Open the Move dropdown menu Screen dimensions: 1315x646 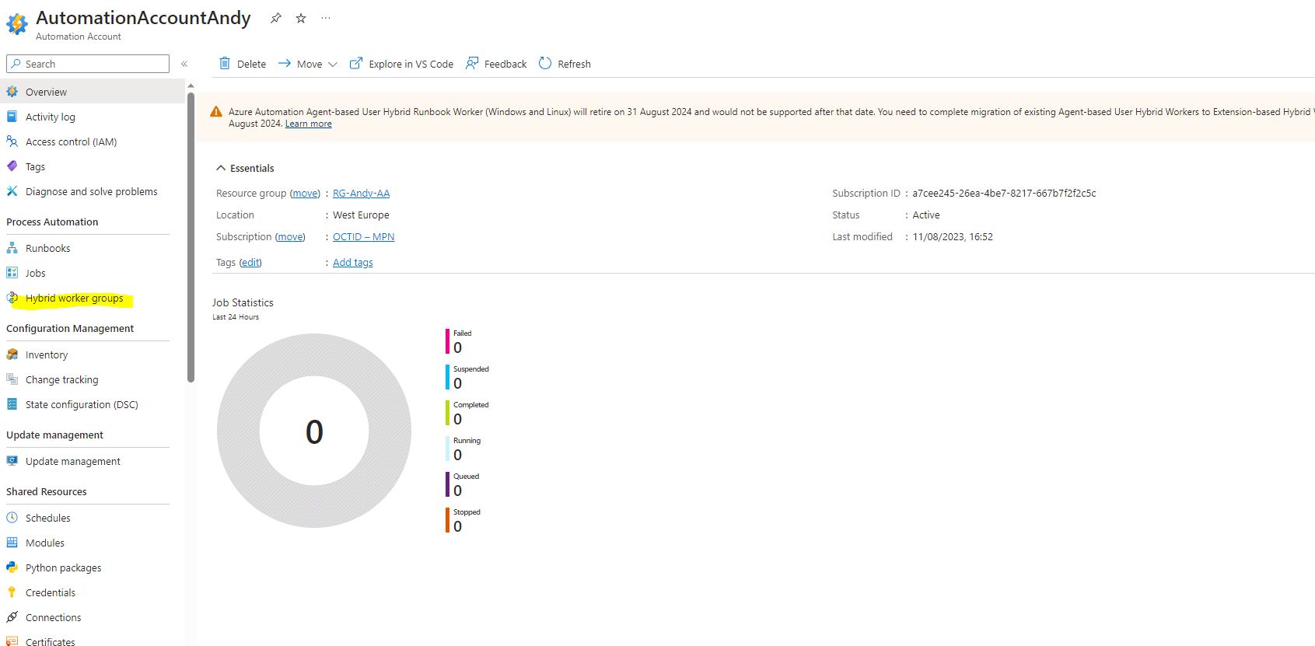(308, 64)
